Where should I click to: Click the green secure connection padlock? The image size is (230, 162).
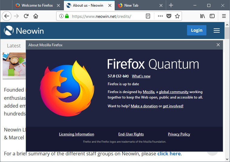click(67, 16)
